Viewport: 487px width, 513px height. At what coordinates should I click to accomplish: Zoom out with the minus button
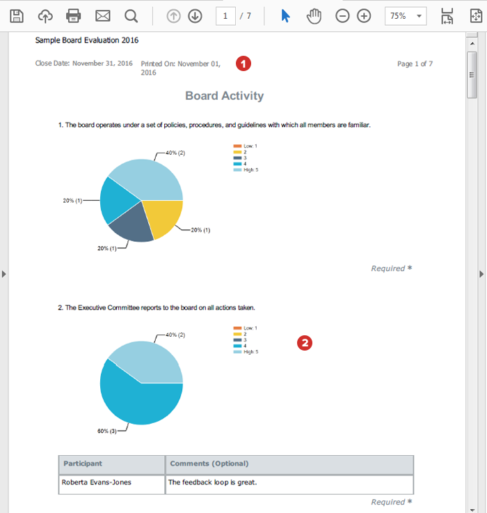[x=342, y=15]
